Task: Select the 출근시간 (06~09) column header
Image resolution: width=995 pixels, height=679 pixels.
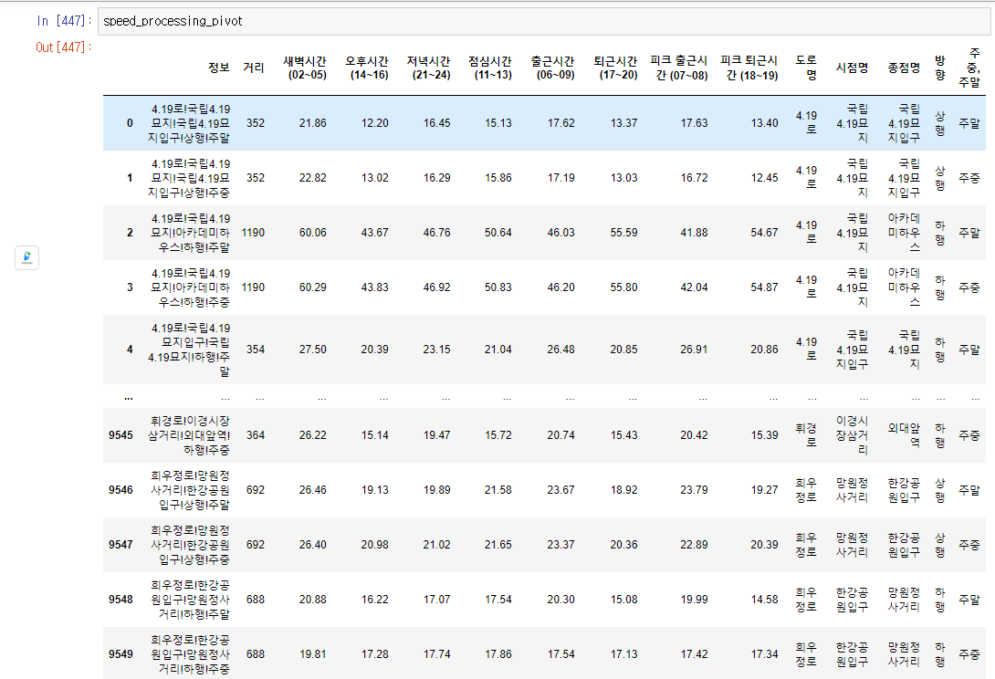Action: [552, 68]
